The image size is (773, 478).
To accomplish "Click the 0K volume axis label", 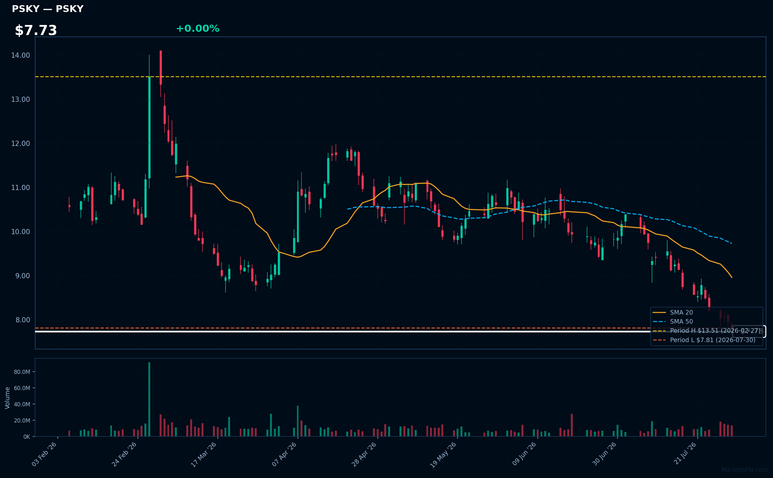I will click(x=27, y=437).
